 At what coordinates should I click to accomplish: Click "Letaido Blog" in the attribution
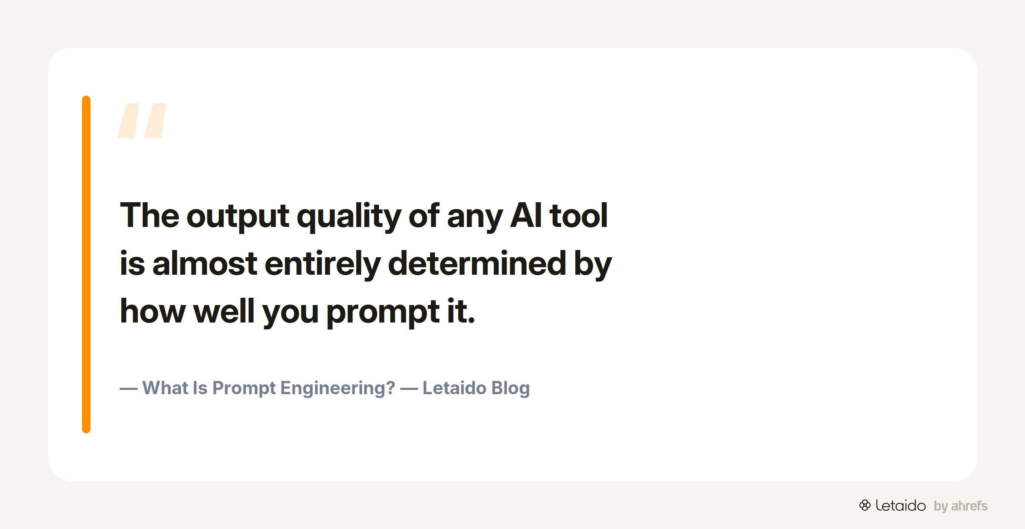click(476, 388)
